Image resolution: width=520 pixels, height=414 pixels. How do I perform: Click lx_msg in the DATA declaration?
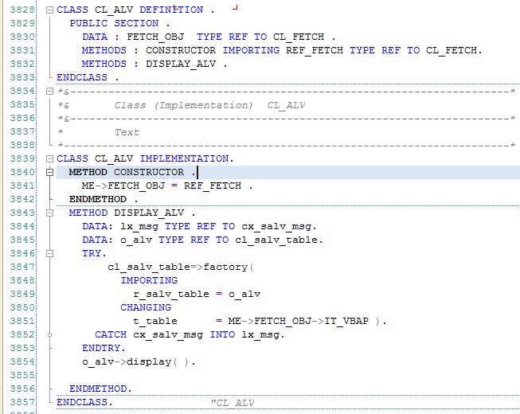pyautogui.click(x=139, y=227)
